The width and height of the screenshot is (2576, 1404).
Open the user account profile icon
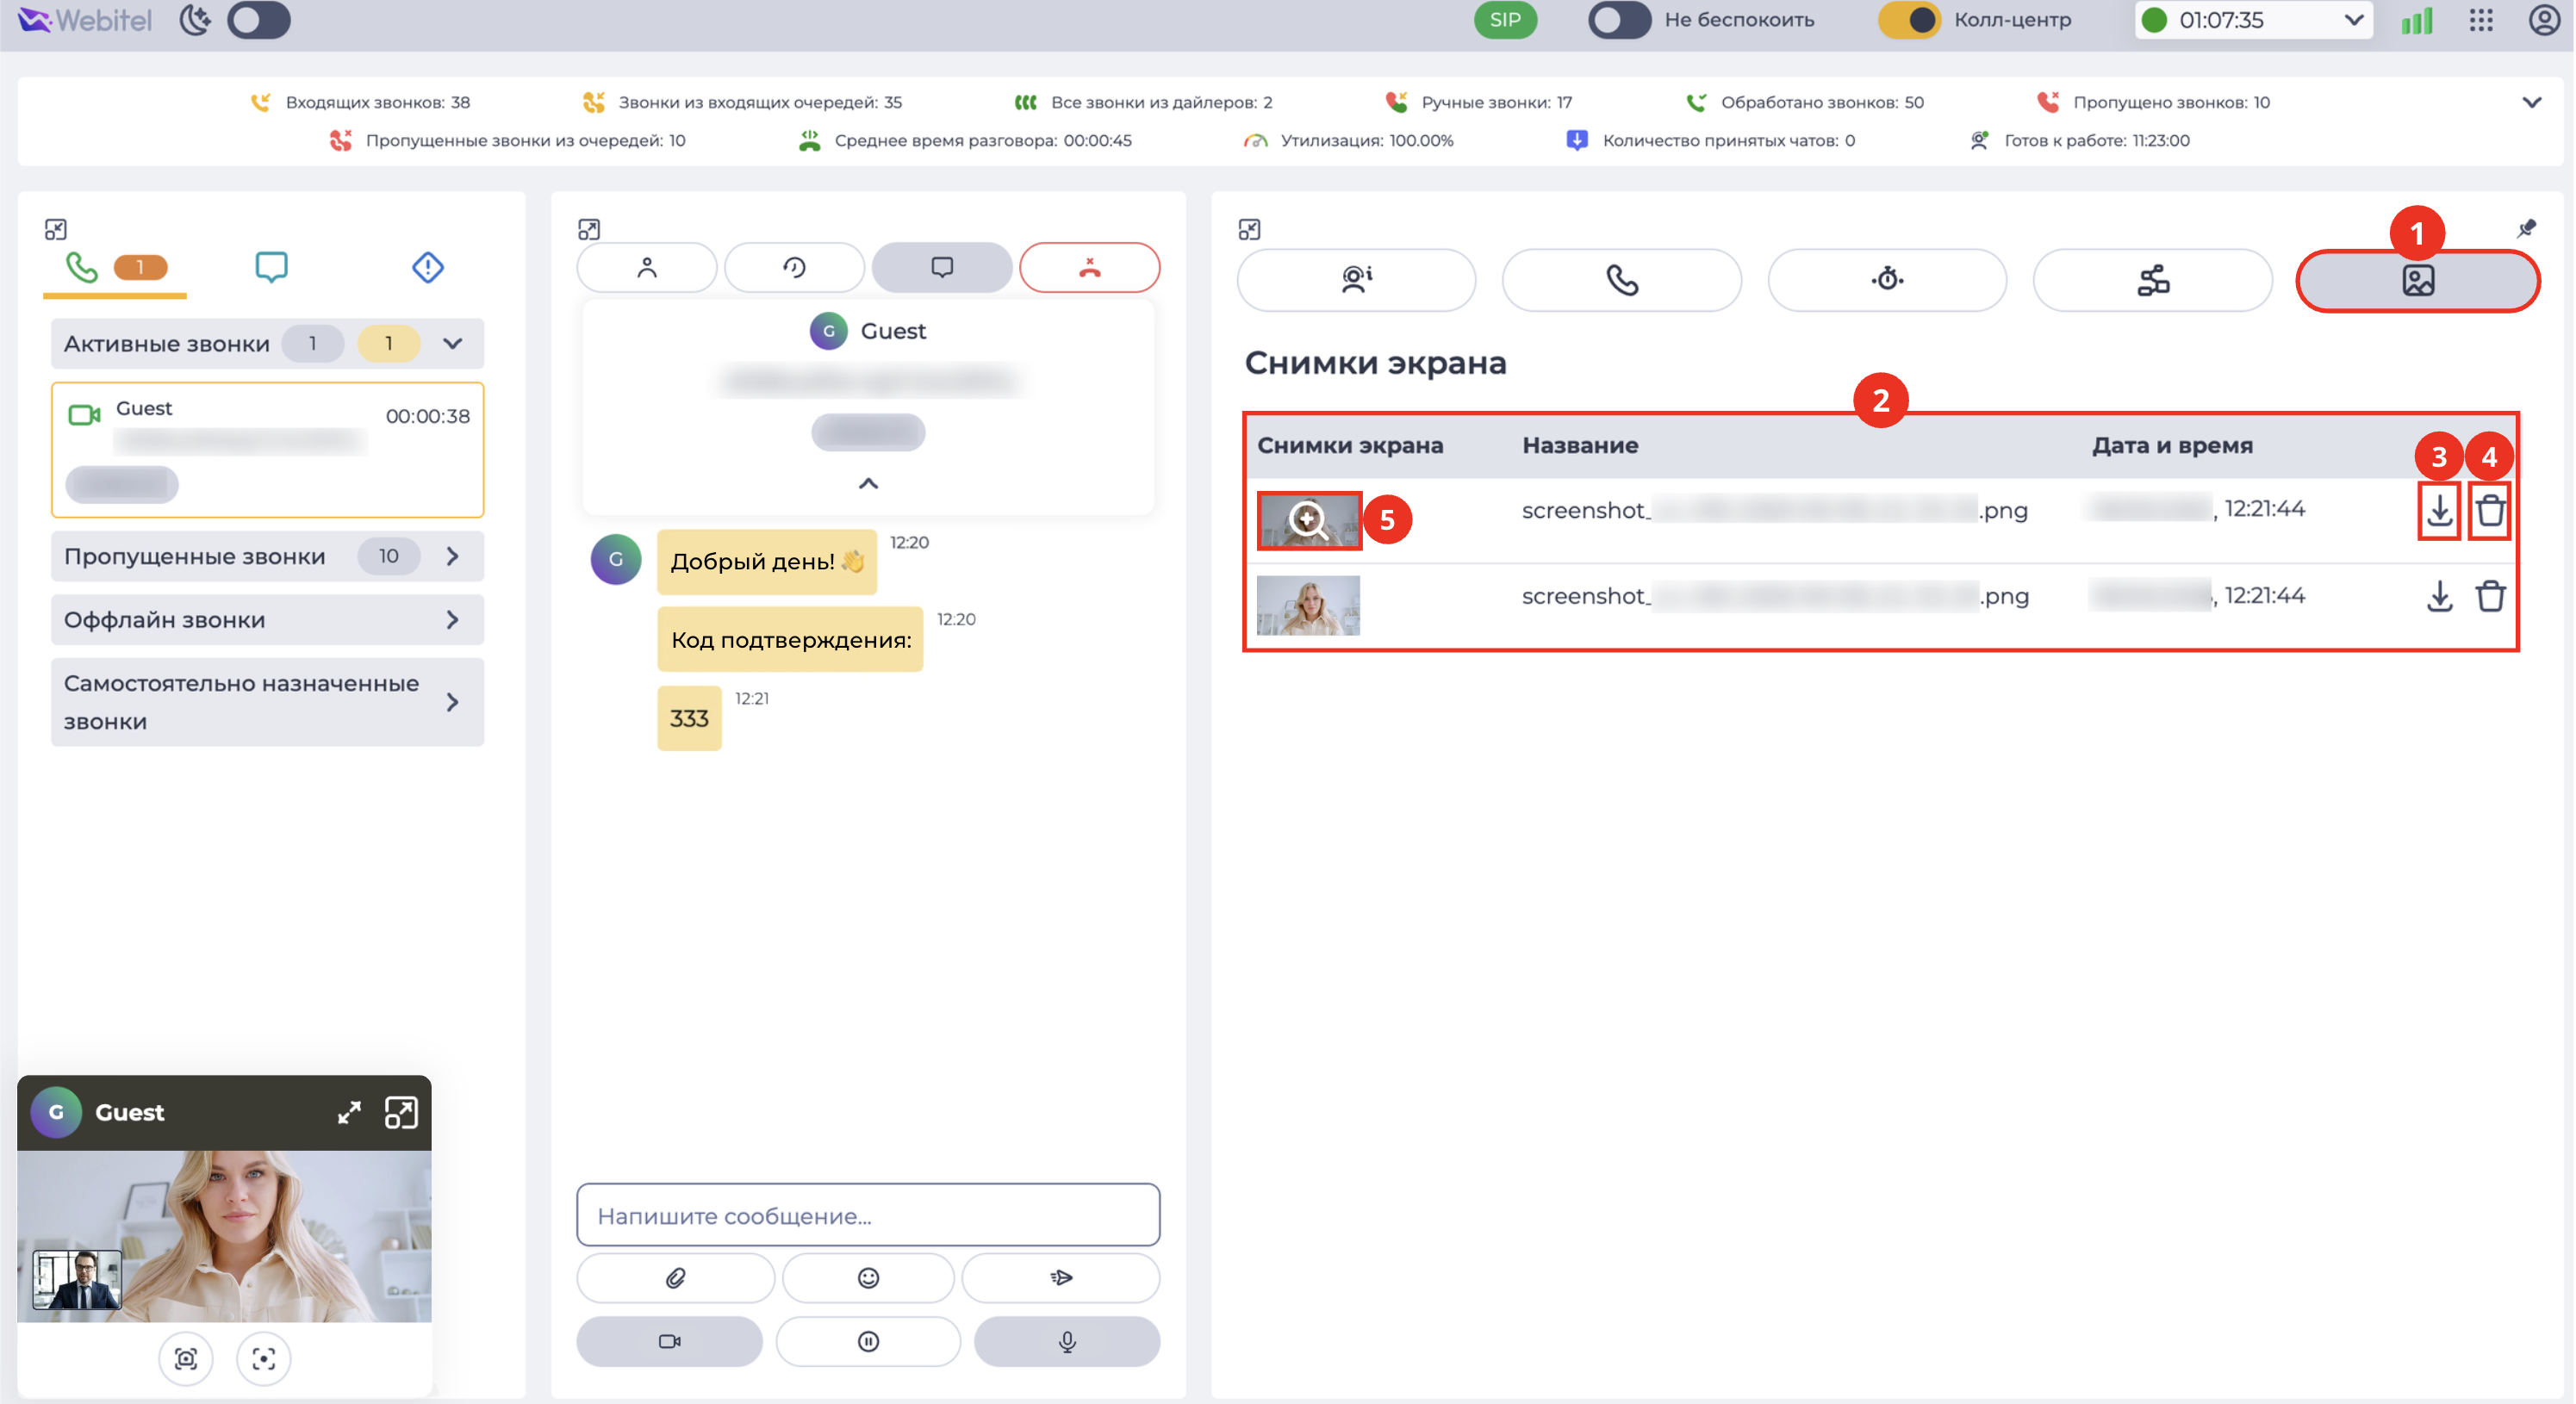click(2544, 20)
